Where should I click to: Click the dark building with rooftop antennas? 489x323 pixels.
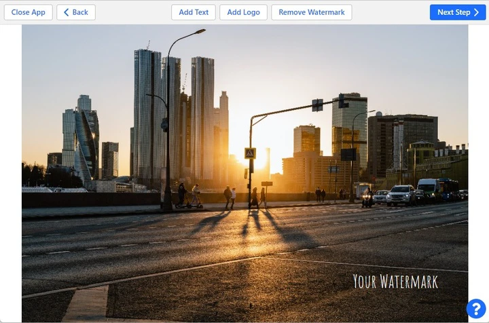coord(402,144)
